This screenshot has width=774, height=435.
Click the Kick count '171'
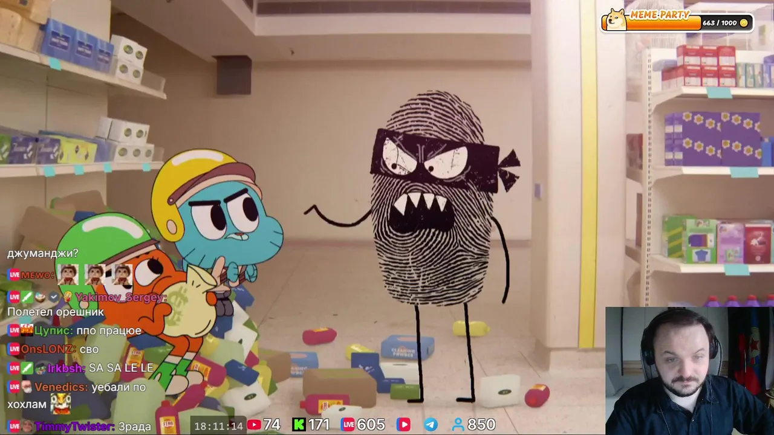coord(319,425)
